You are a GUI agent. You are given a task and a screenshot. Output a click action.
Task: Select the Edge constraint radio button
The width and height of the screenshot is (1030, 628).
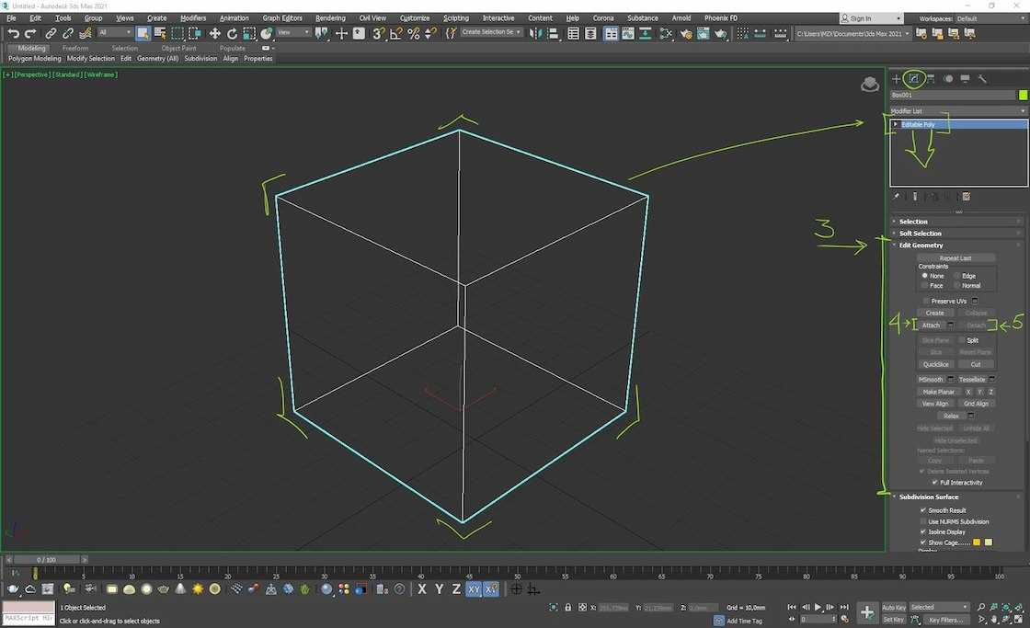[956, 276]
